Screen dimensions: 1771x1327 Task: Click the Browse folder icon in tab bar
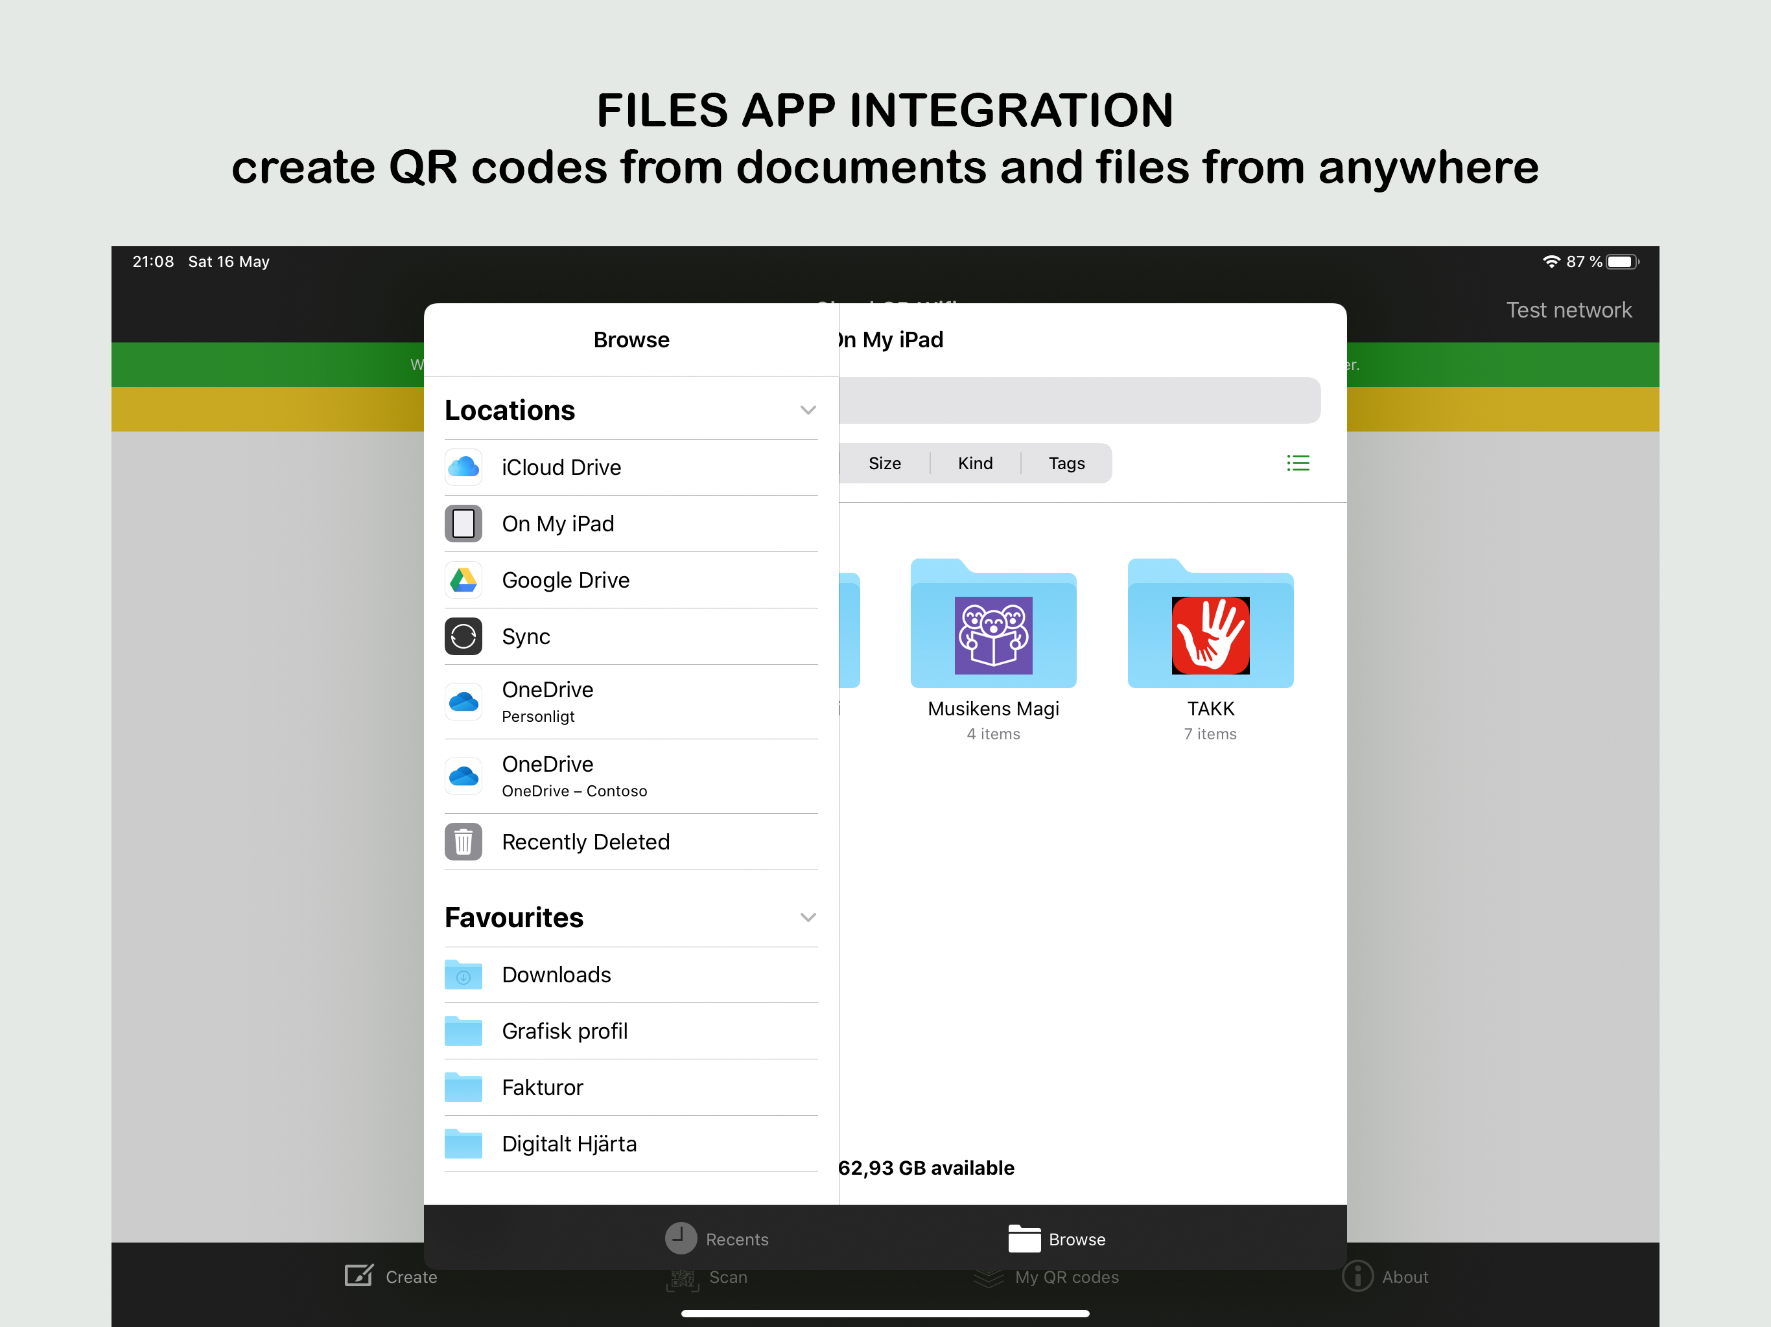(1024, 1238)
